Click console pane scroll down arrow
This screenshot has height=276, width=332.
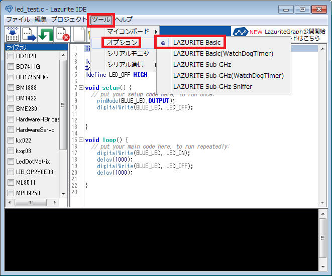pyautogui.click(x=322, y=266)
